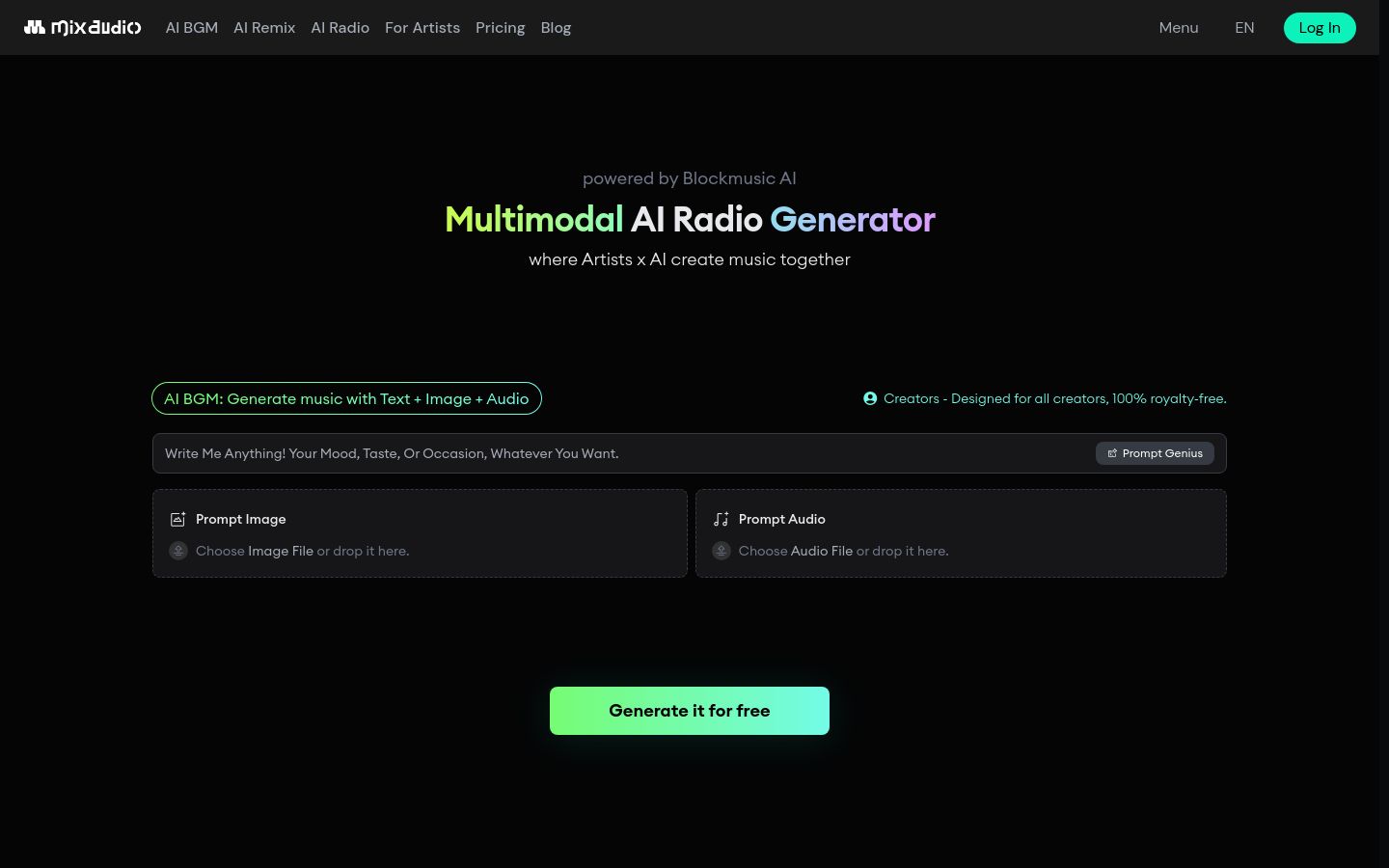This screenshot has height=868, width=1389.
Task: Click the Prompt Genius button
Action: click(x=1155, y=453)
